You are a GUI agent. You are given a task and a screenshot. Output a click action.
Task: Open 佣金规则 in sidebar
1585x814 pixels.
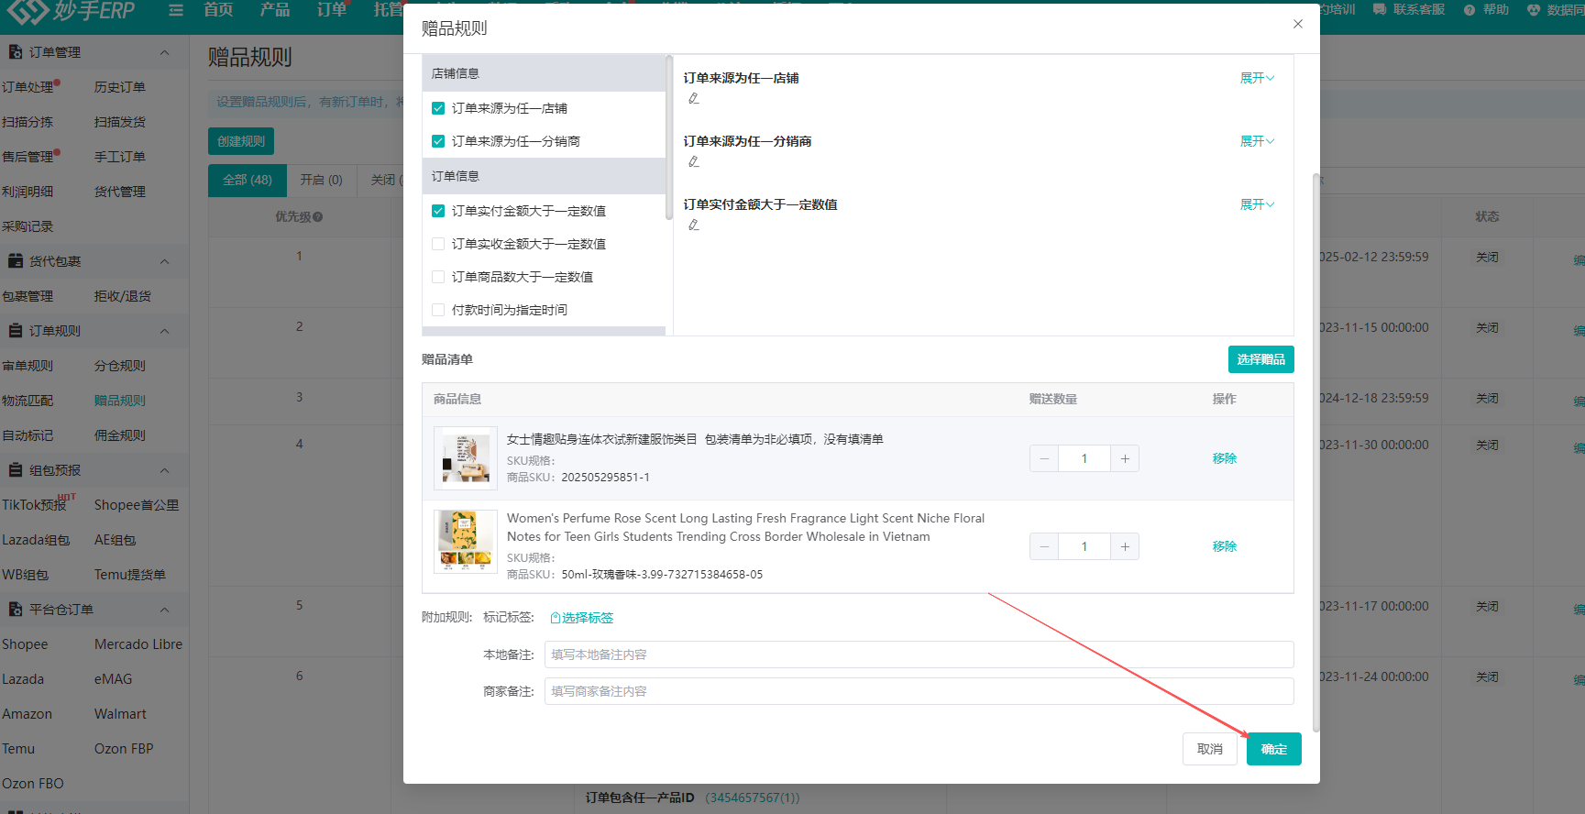pyautogui.click(x=120, y=435)
